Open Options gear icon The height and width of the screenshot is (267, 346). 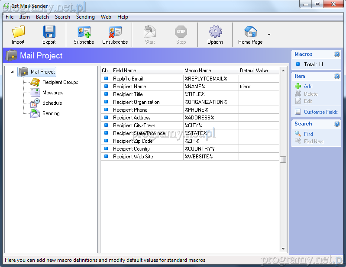[x=215, y=32]
